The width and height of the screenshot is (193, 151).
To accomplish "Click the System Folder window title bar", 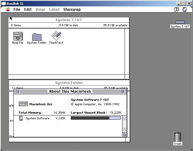I will [69, 83].
